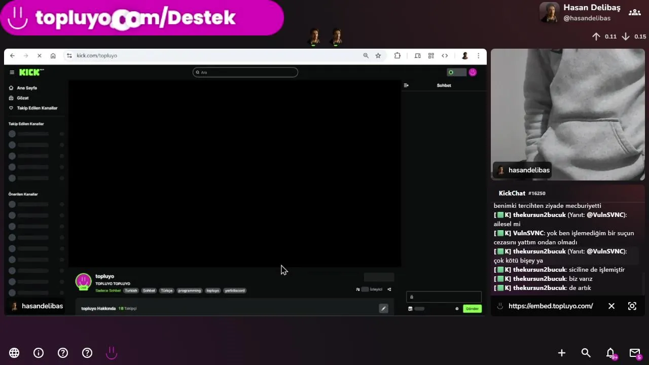The image size is (649, 365).
Task: Stop page loading with the X button
Action: [40, 56]
